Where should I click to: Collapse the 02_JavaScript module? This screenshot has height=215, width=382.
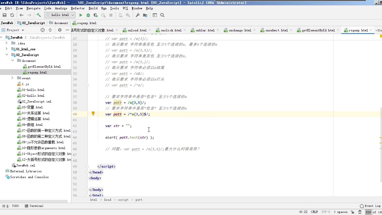[x=7, y=55]
